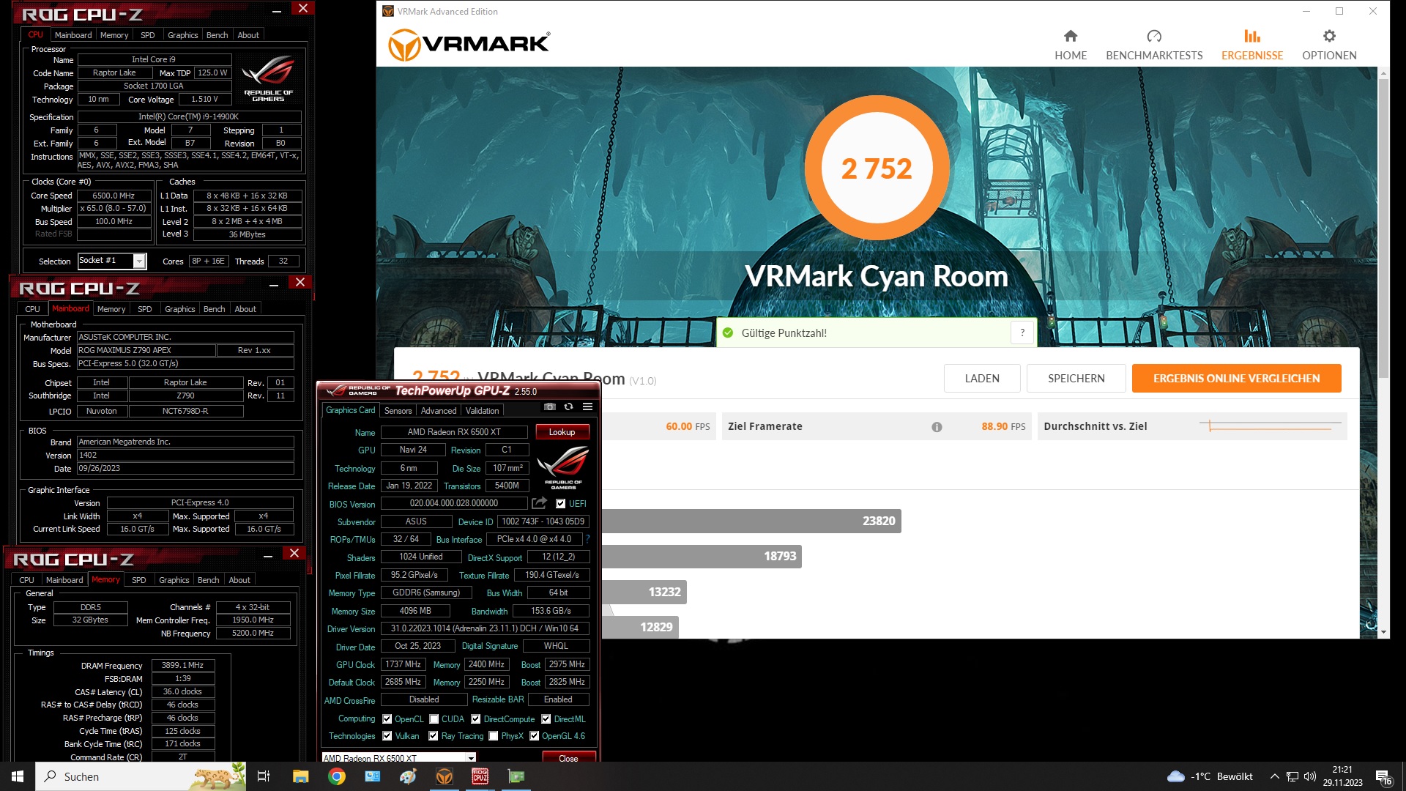The width and height of the screenshot is (1406, 791).
Task: Switch to Advanced tab in GPU-Z
Action: pyautogui.click(x=439, y=411)
